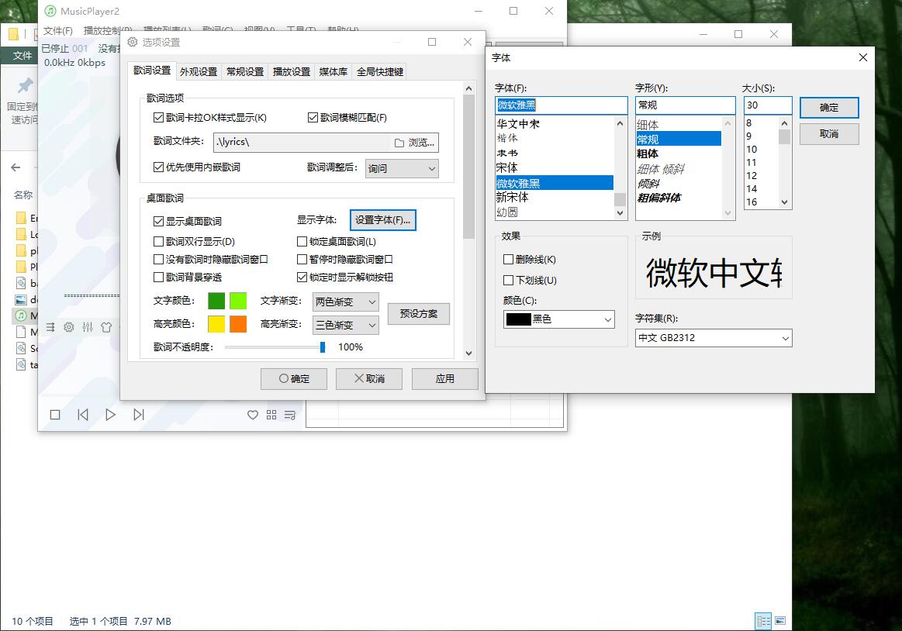This screenshot has width=902, height=631.
Task: Enable 歌词双行显示 checkbox
Action: pos(159,242)
